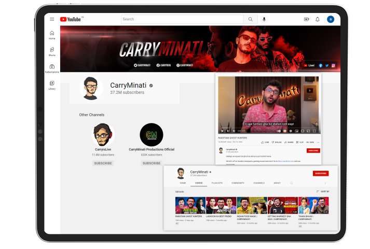Click channel search magnifier in tab bar
370x249 pixels.
tap(292, 183)
